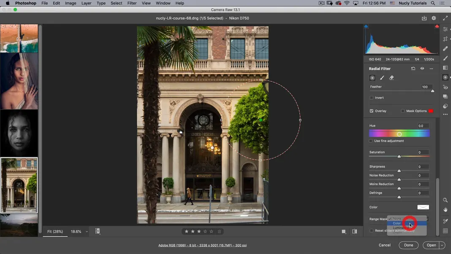This screenshot has height=254, width=451.
Task: Expand Open button dropdown arrow
Action: [442, 245]
